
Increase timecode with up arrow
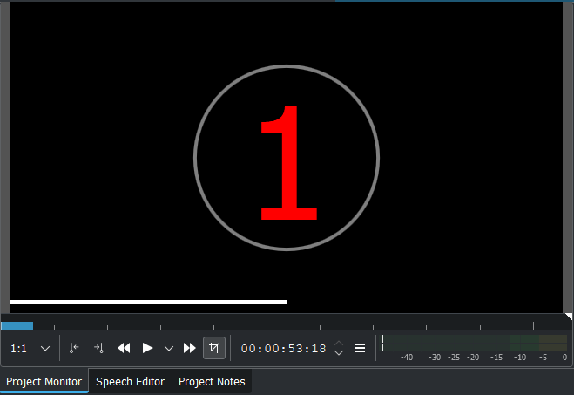[x=339, y=344]
